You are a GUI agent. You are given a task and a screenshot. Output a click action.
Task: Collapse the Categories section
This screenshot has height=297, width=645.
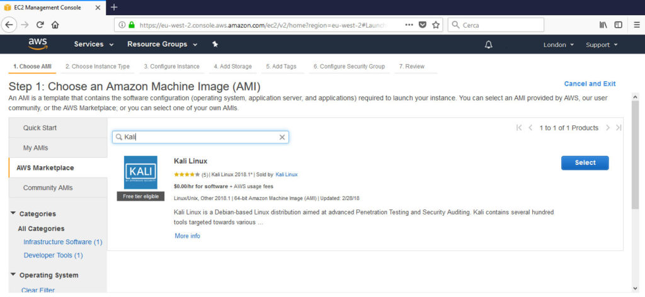pyautogui.click(x=33, y=213)
